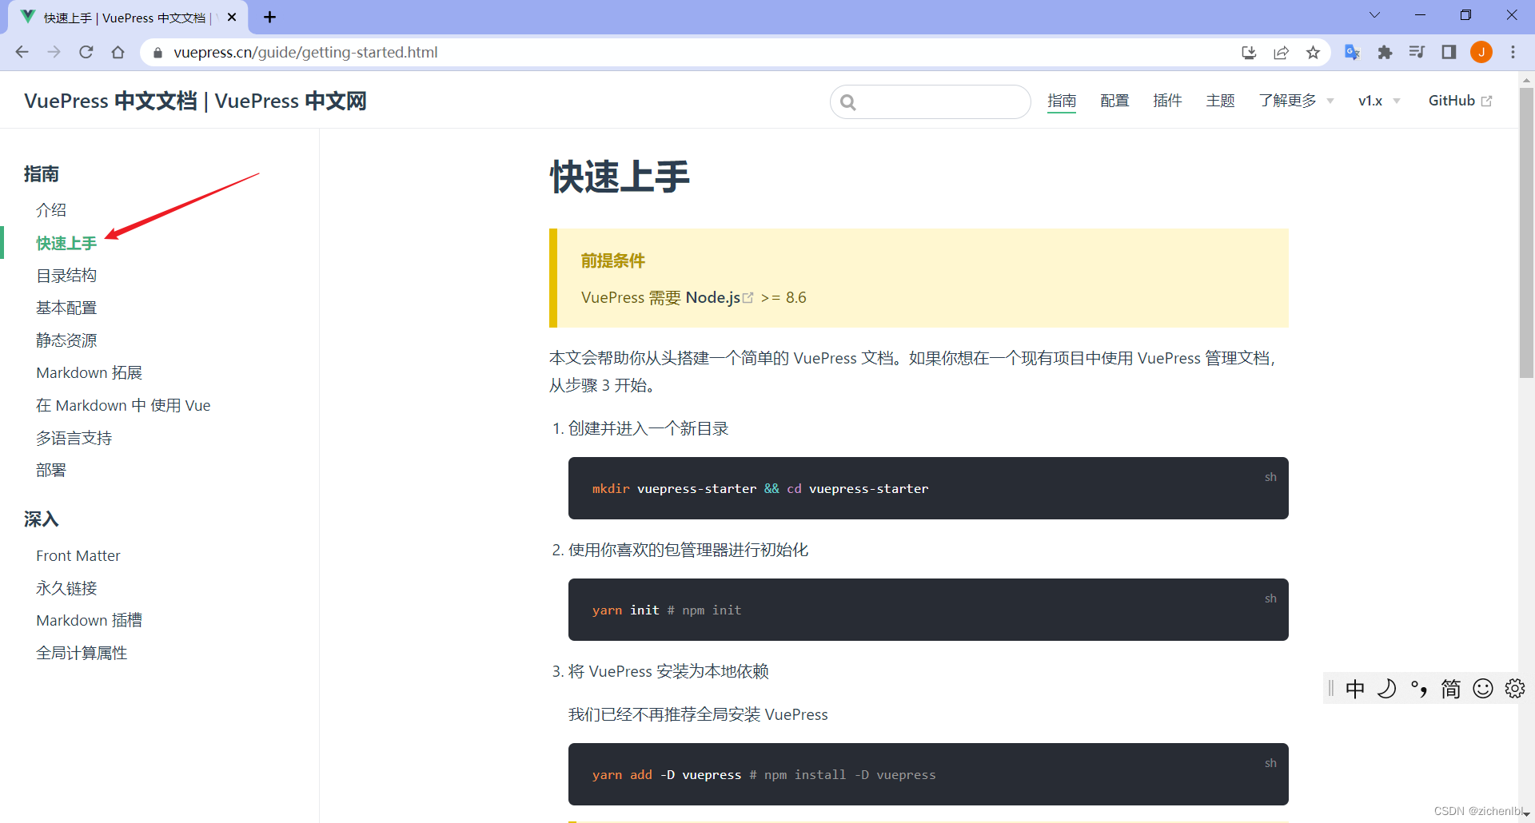Toggle IME Chinese/English mode 中
1535x823 pixels.
tap(1355, 689)
